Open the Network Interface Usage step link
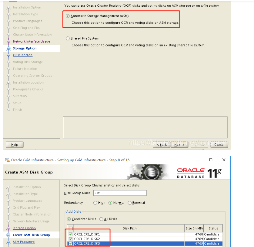Image resolution: width=254 pixels, height=247 pixels. click(32, 41)
